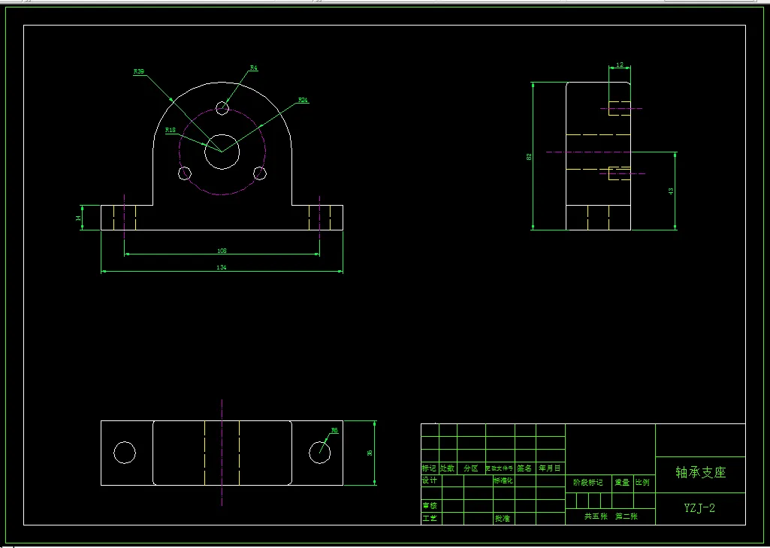Select the 第二张 sheet number text
The height and width of the screenshot is (548, 770).
(x=627, y=516)
